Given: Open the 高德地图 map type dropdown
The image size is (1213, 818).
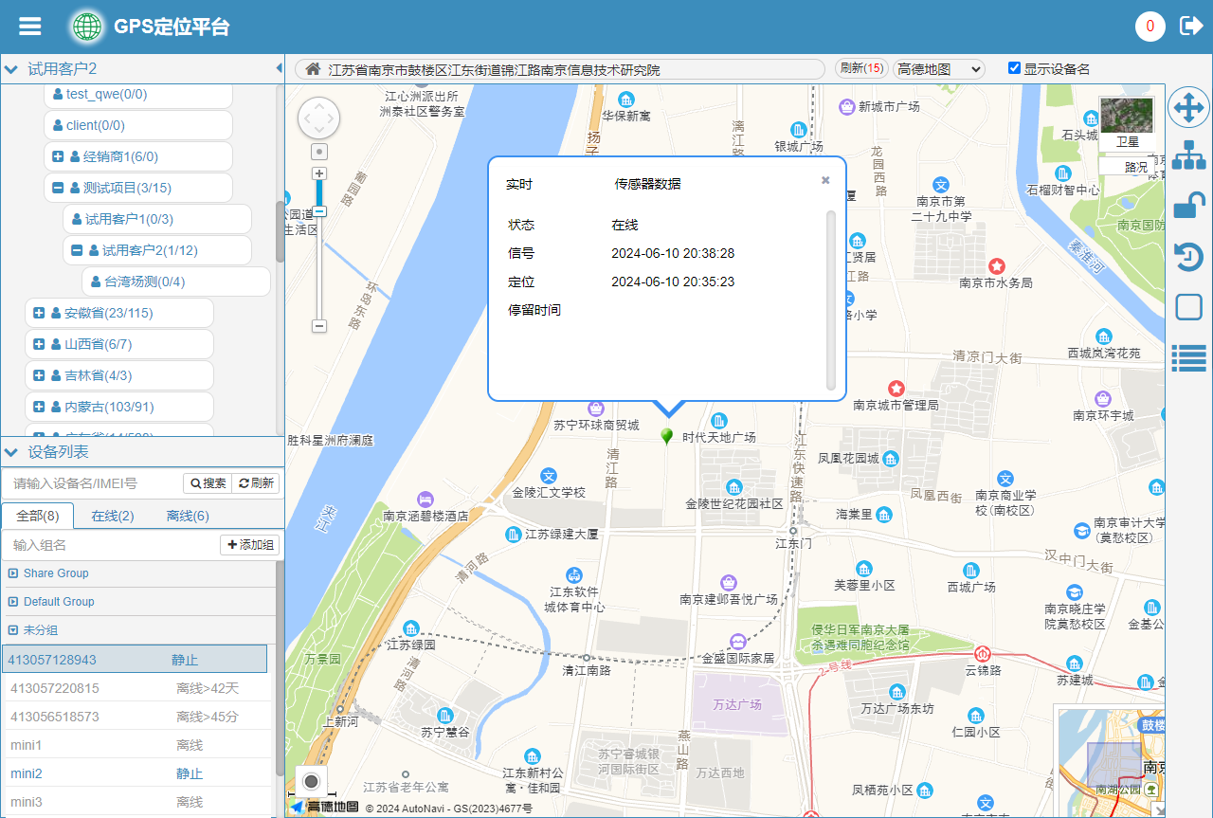Looking at the screenshot, I should tap(938, 69).
